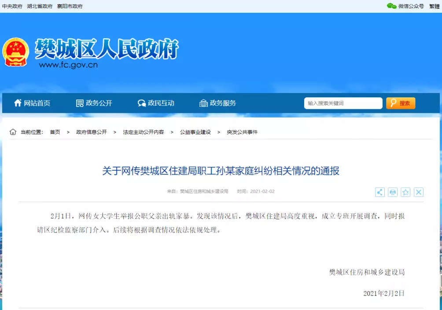Screen dimensions: 442x310
Task: Open the 中央政府 link at top
Action: click(x=12, y=6)
